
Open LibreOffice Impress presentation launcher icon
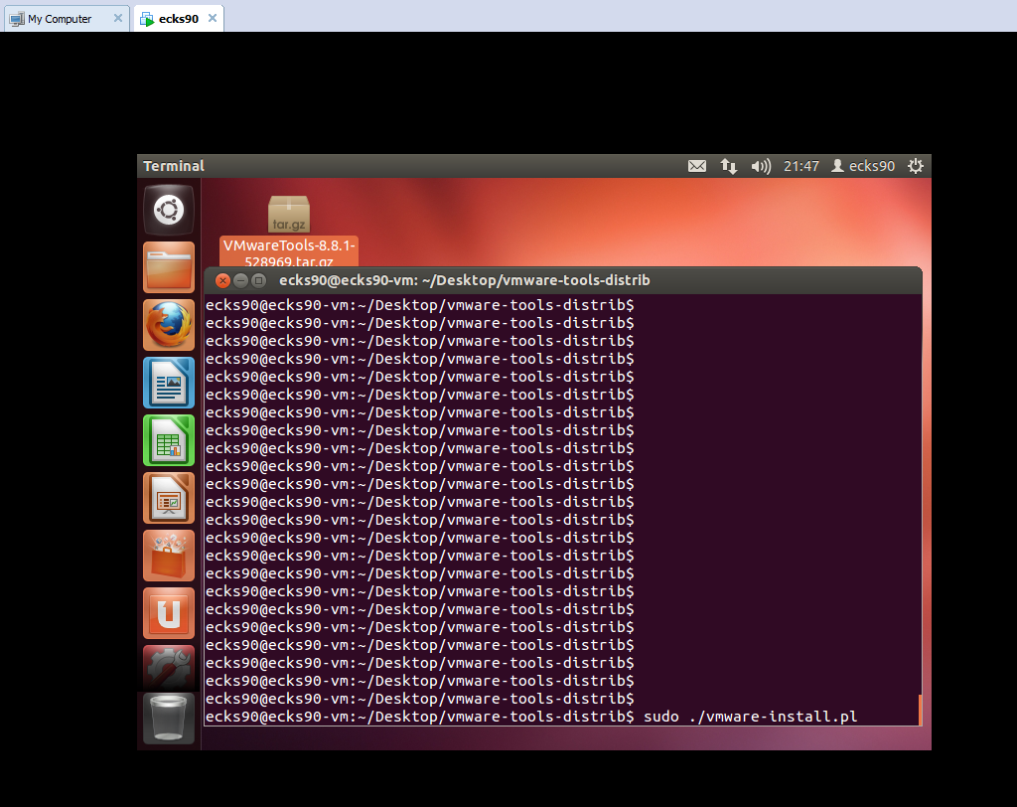169,498
